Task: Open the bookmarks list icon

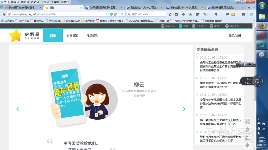Action: pyautogui.click(x=176, y=14)
